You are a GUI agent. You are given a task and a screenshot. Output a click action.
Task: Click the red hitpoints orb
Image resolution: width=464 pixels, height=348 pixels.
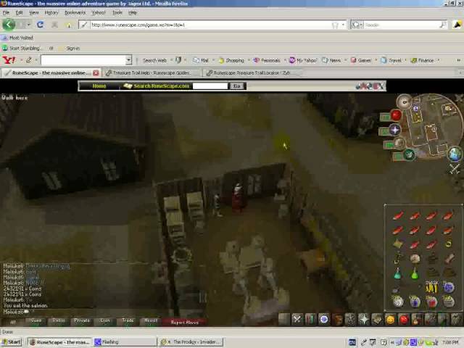396,115
